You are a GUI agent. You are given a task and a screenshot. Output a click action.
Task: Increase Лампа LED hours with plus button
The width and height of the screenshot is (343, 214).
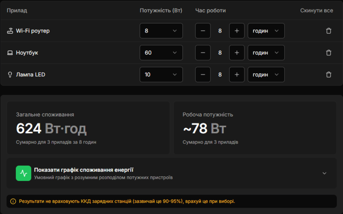(237, 74)
